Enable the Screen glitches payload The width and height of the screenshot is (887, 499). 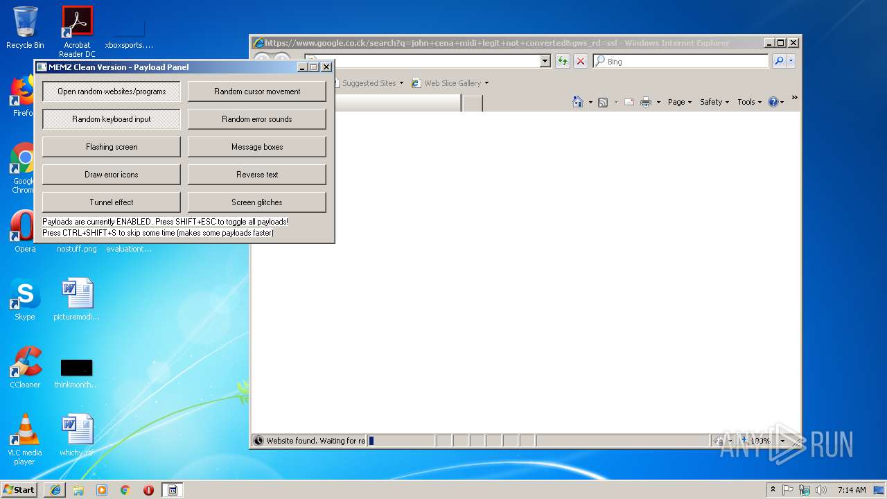tap(257, 202)
